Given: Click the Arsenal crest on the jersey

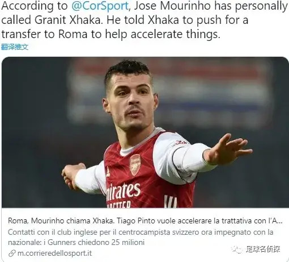Looking at the screenshot, I should pyautogui.click(x=135, y=165).
